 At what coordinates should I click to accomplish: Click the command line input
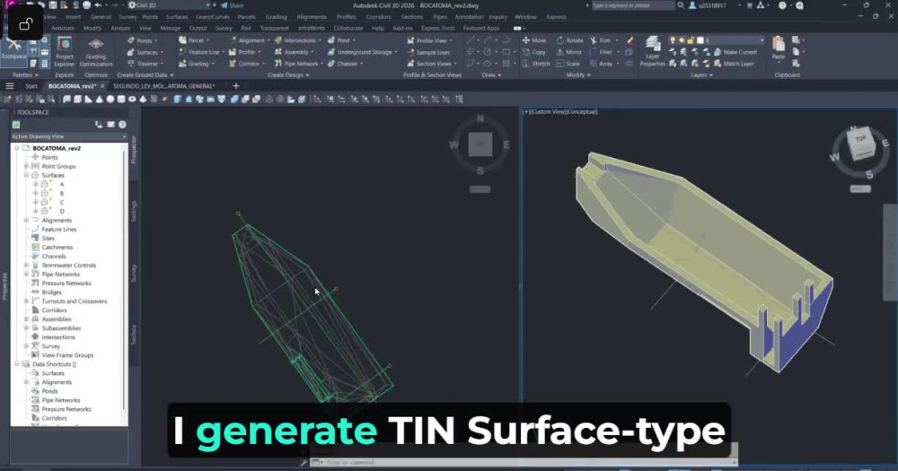point(524,462)
